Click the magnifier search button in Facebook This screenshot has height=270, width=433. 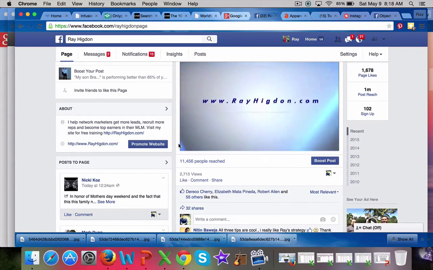point(209,39)
